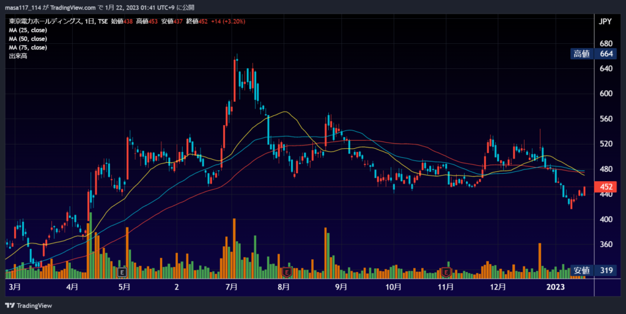The image size is (626, 314).
Task: Click the 5月 date axis label
Action: point(124,287)
